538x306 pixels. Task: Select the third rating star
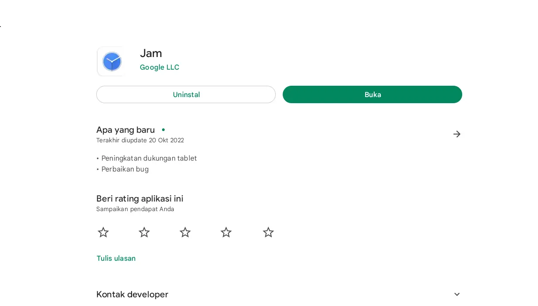(185, 232)
